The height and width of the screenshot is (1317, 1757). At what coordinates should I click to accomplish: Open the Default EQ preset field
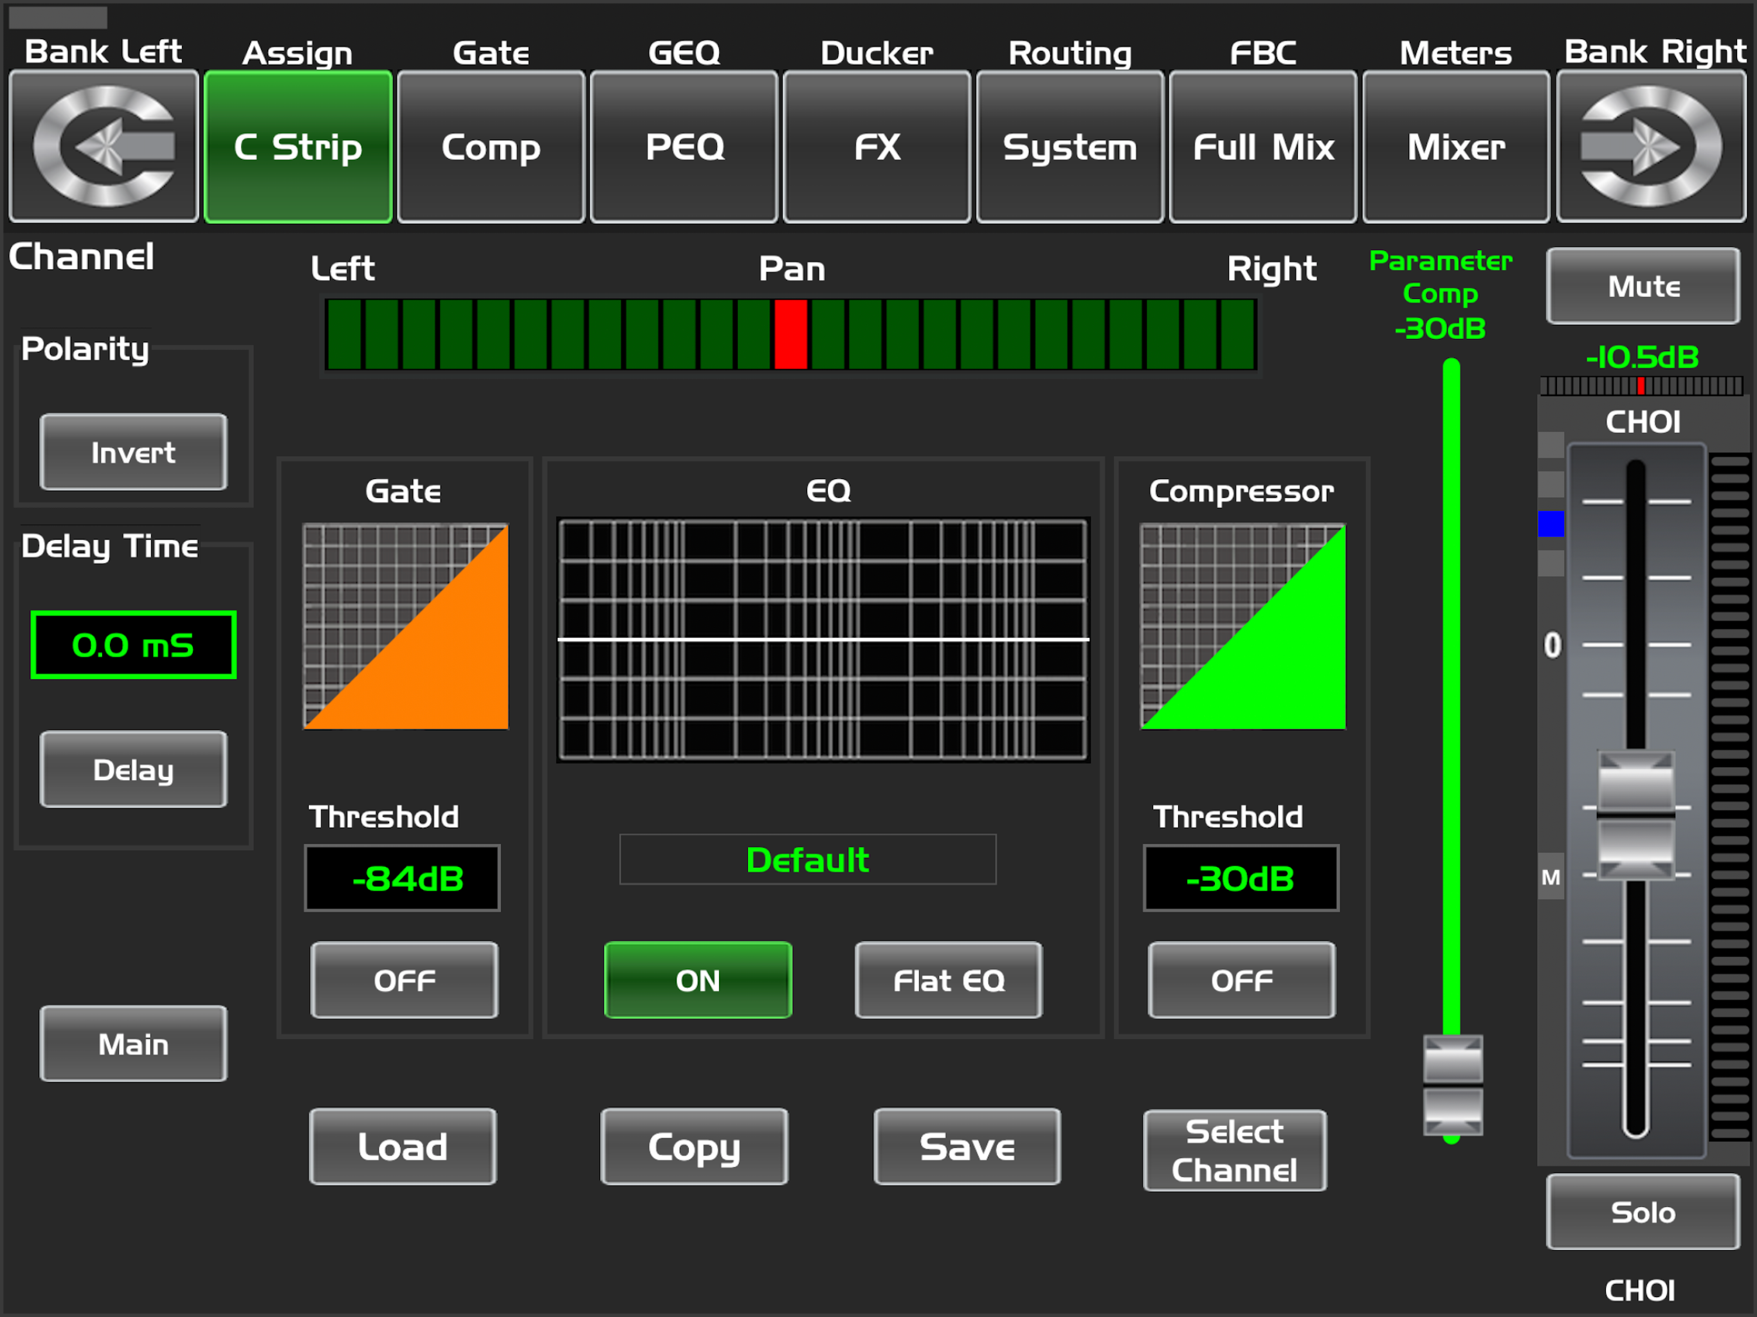(x=807, y=860)
